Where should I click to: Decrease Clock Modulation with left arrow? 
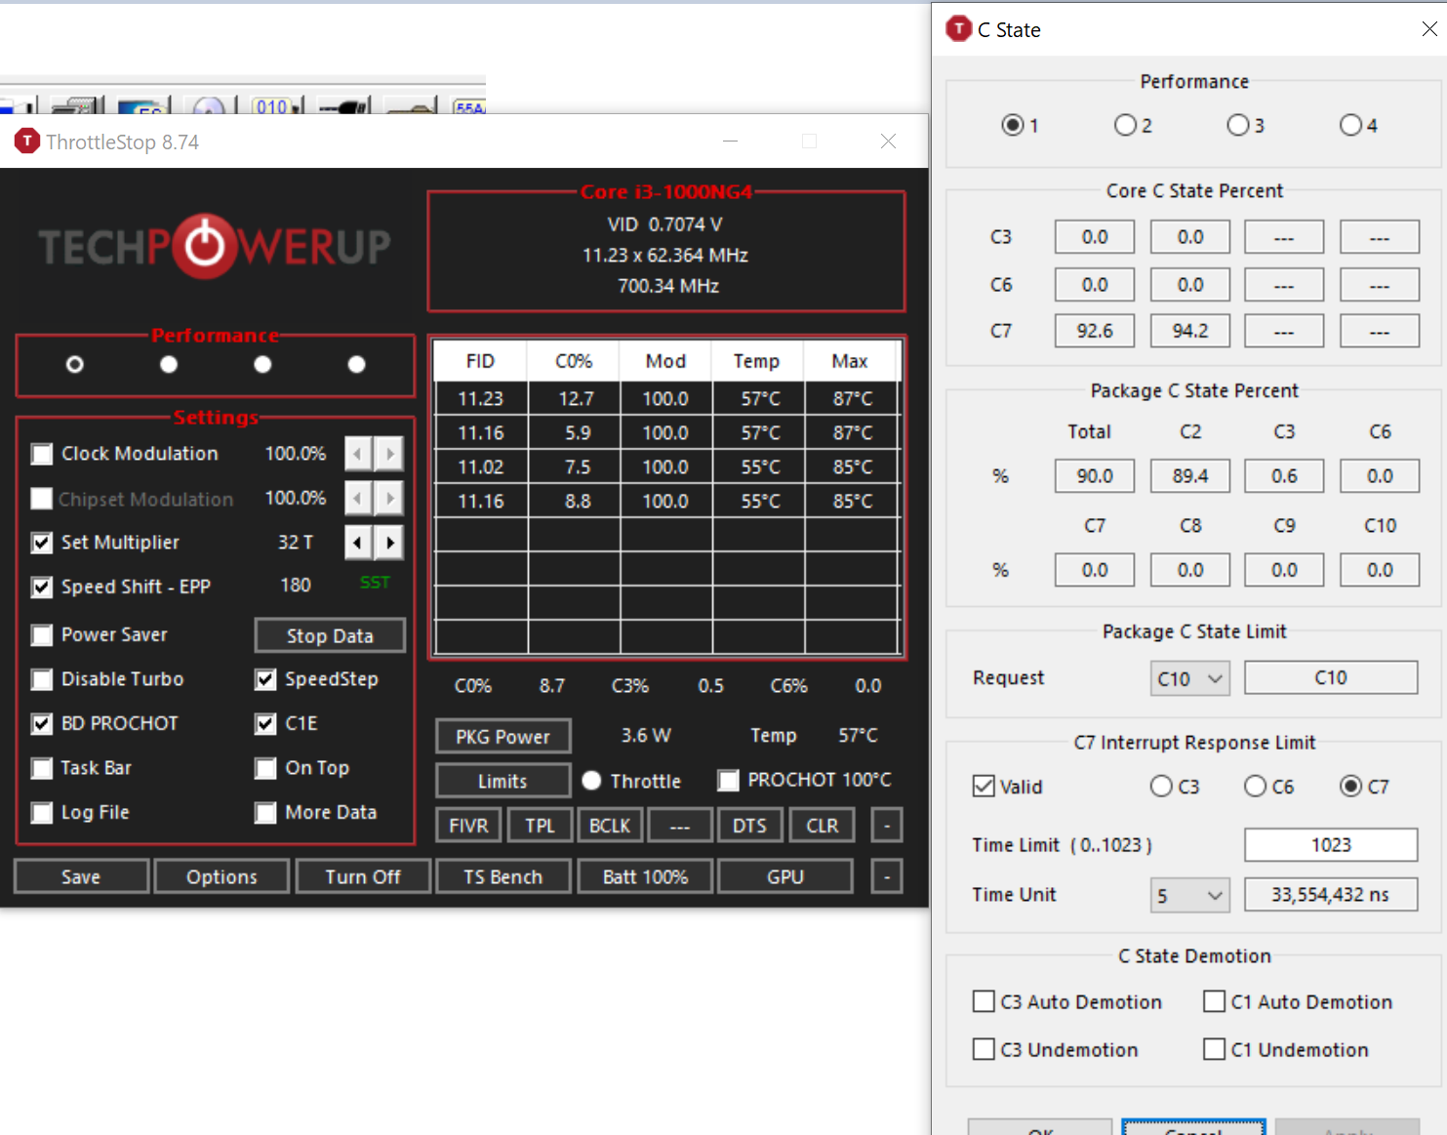coord(358,454)
